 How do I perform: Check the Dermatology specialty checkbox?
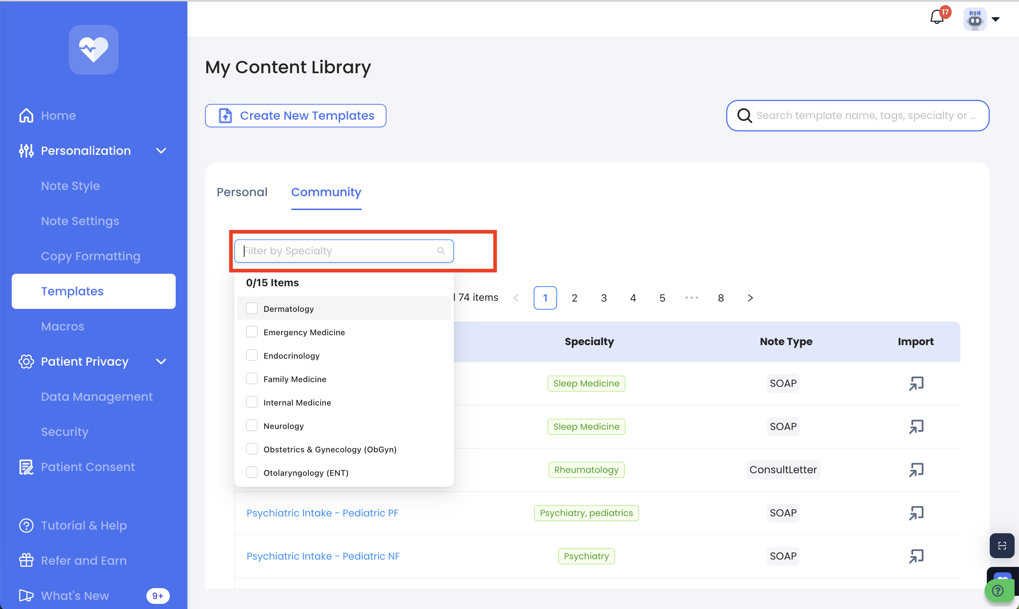pyautogui.click(x=251, y=309)
